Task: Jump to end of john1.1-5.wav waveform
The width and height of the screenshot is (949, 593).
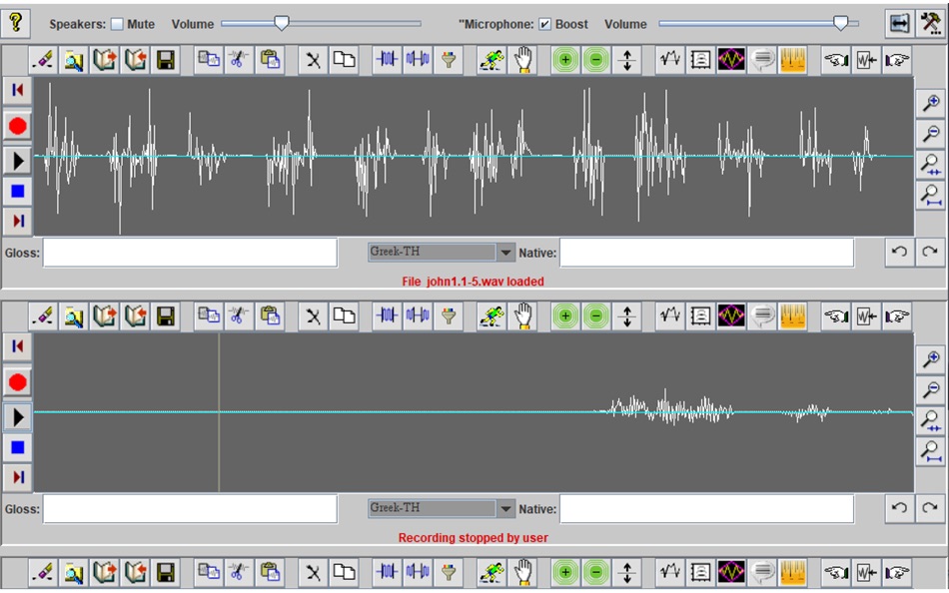Action: (x=18, y=221)
